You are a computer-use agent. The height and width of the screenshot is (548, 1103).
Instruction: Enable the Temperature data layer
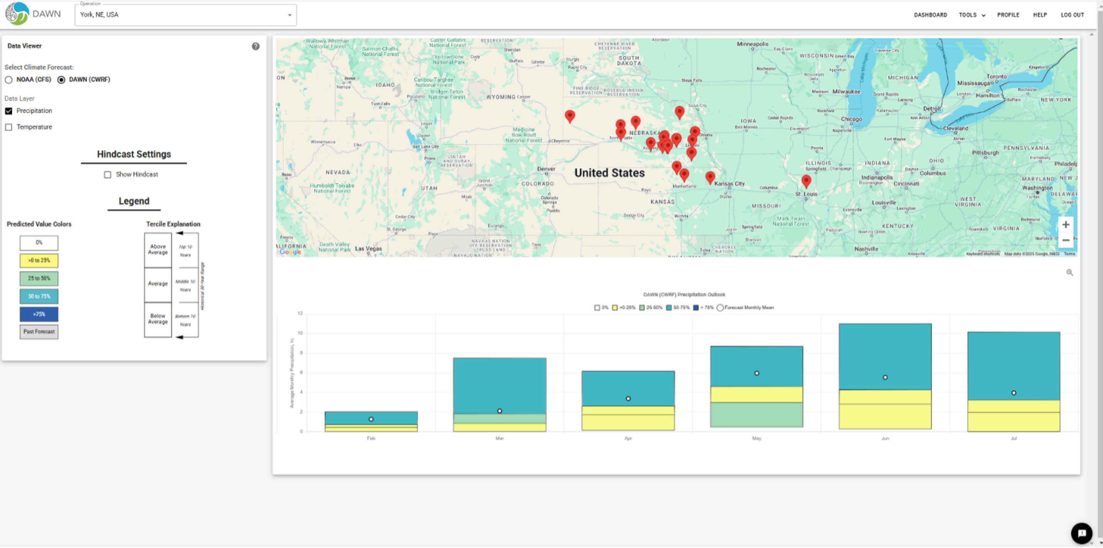(8, 127)
